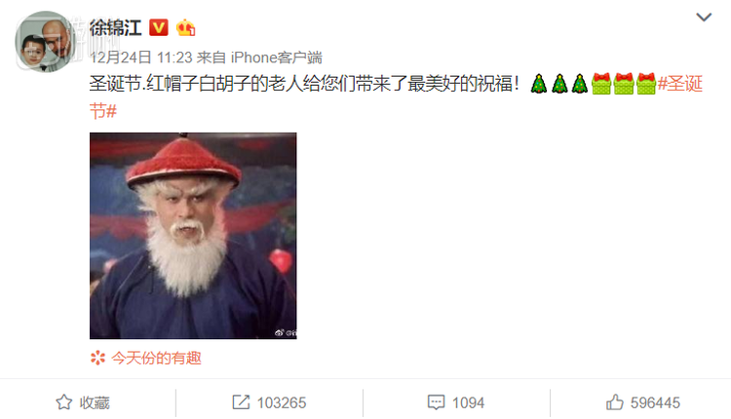Image resolution: width=731 pixels, height=419 pixels.
Task: Click the orange V verified badge
Action: tap(159, 28)
